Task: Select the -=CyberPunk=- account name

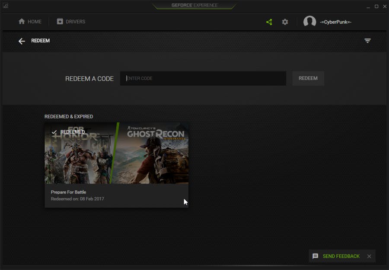Action: pyautogui.click(x=335, y=22)
